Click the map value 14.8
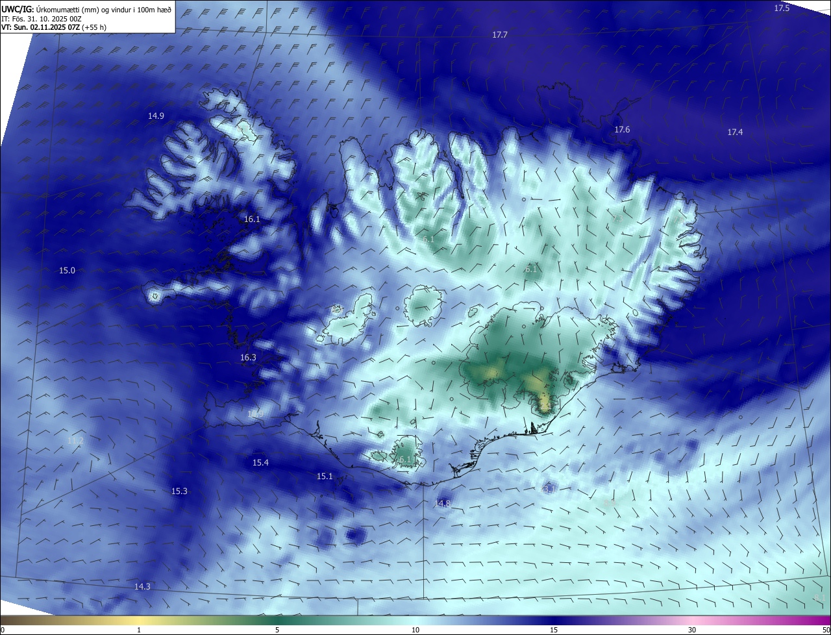This screenshot has height=635, width=831. 443,504
